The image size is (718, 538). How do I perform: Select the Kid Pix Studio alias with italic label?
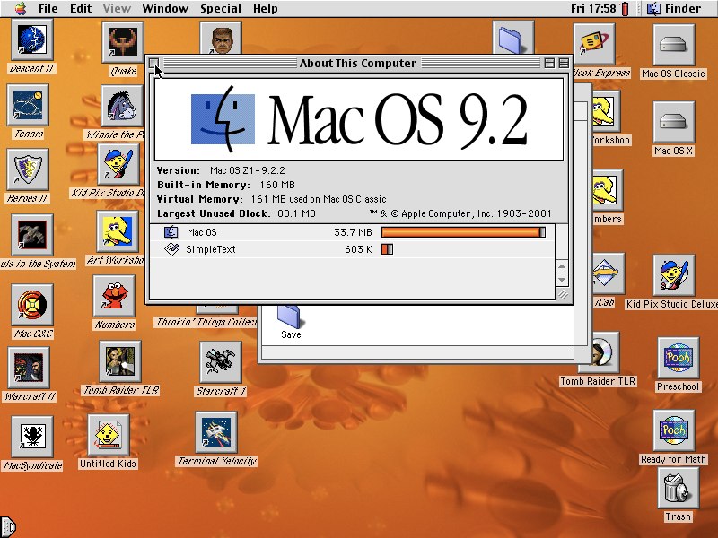point(118,164)
